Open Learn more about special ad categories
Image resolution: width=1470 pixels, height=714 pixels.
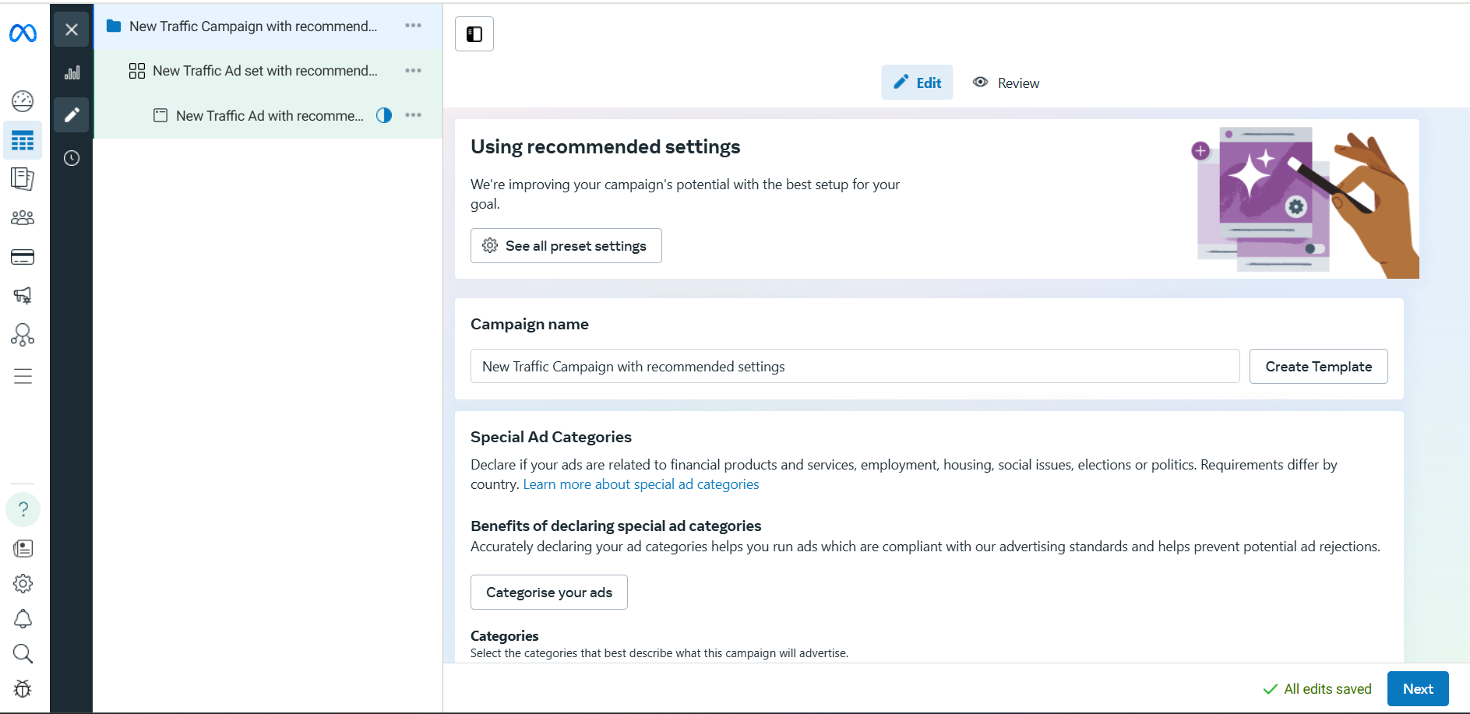pos(640,484)
